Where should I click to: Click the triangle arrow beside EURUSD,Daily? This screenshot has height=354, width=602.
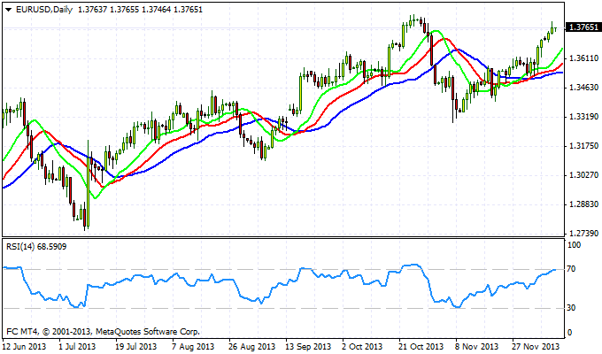(x=9, y=10)
